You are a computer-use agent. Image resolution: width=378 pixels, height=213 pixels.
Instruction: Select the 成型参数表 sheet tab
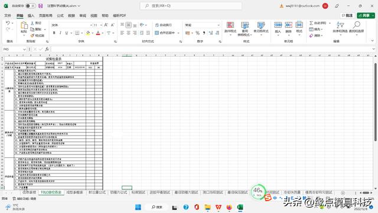tap(74, 192)
